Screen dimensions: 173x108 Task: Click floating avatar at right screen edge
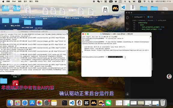pyautogui.click(x=169, y=76)
